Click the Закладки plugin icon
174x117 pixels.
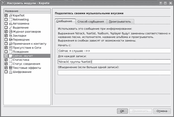coord(11,35)
